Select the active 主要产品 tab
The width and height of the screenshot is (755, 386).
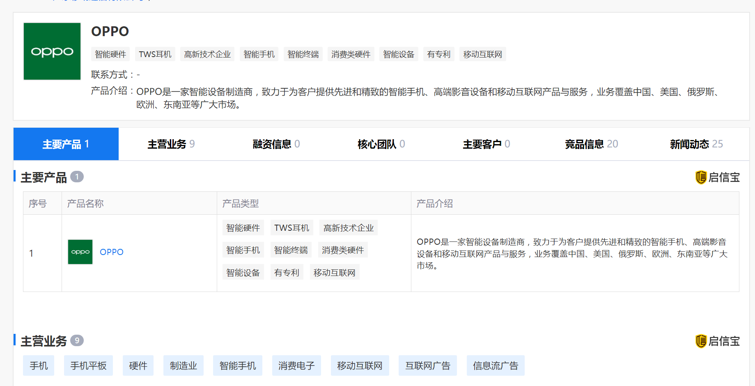66,144
